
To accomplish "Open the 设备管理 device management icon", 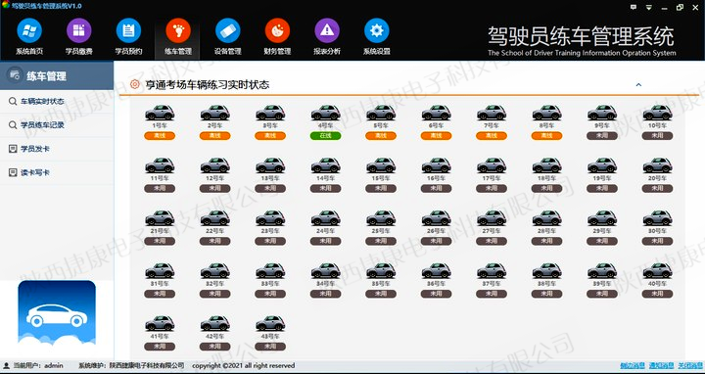I will click(227, 31).
